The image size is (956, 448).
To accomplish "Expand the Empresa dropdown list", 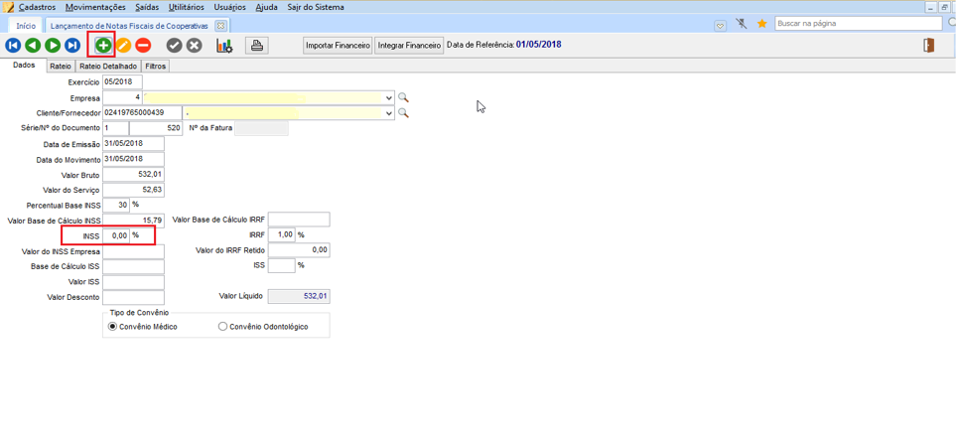I will (x=389, y=97).
